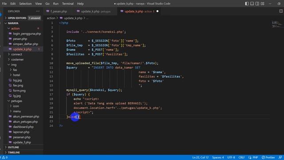This screenshot has height=160, width=284.
Task: Open Explorer more actions ellipsis
Action: pos(38,11)
